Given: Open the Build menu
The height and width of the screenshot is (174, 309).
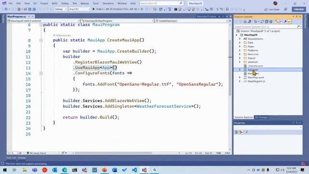Looking at the screenshot, I should (x=55, y=3).
